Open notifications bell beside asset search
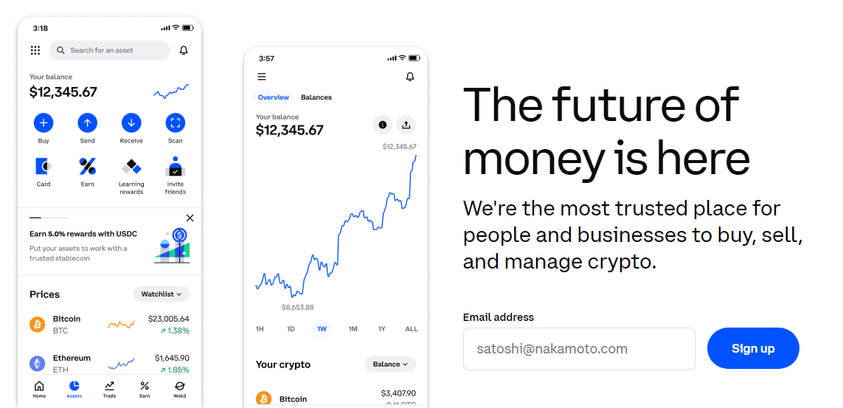 [184, 50]
